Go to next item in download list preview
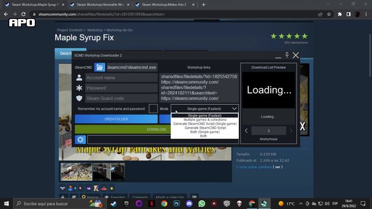372x209 pixels. point(291,131)
